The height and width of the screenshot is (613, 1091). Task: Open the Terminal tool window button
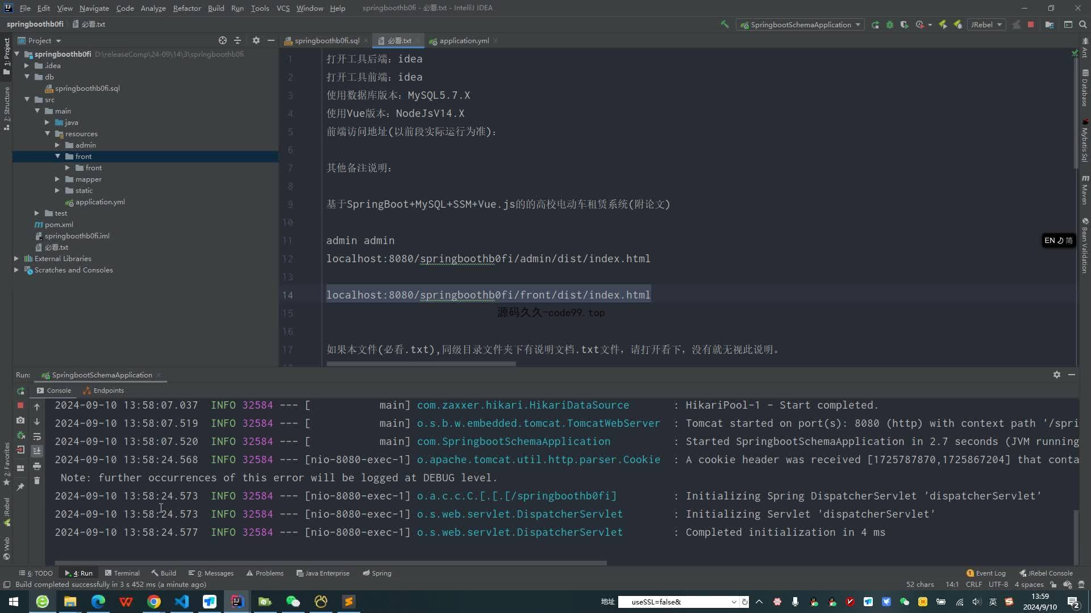[x=122, y=573]
